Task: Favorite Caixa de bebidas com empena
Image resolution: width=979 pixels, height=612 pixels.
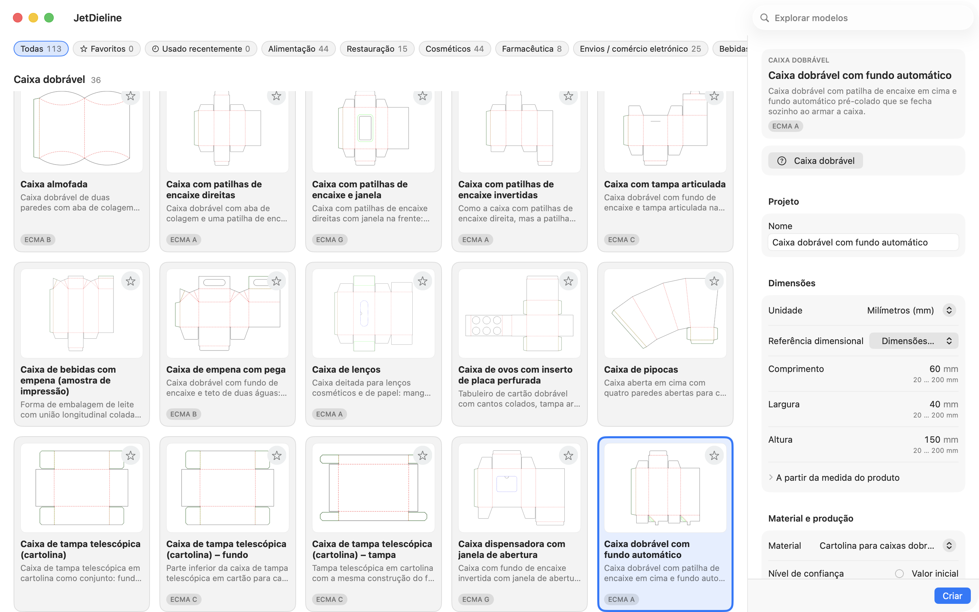Action: [130, 281]
